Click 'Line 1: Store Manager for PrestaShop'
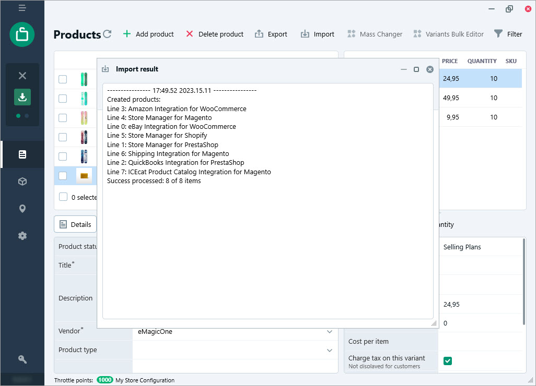 point(162,144)
